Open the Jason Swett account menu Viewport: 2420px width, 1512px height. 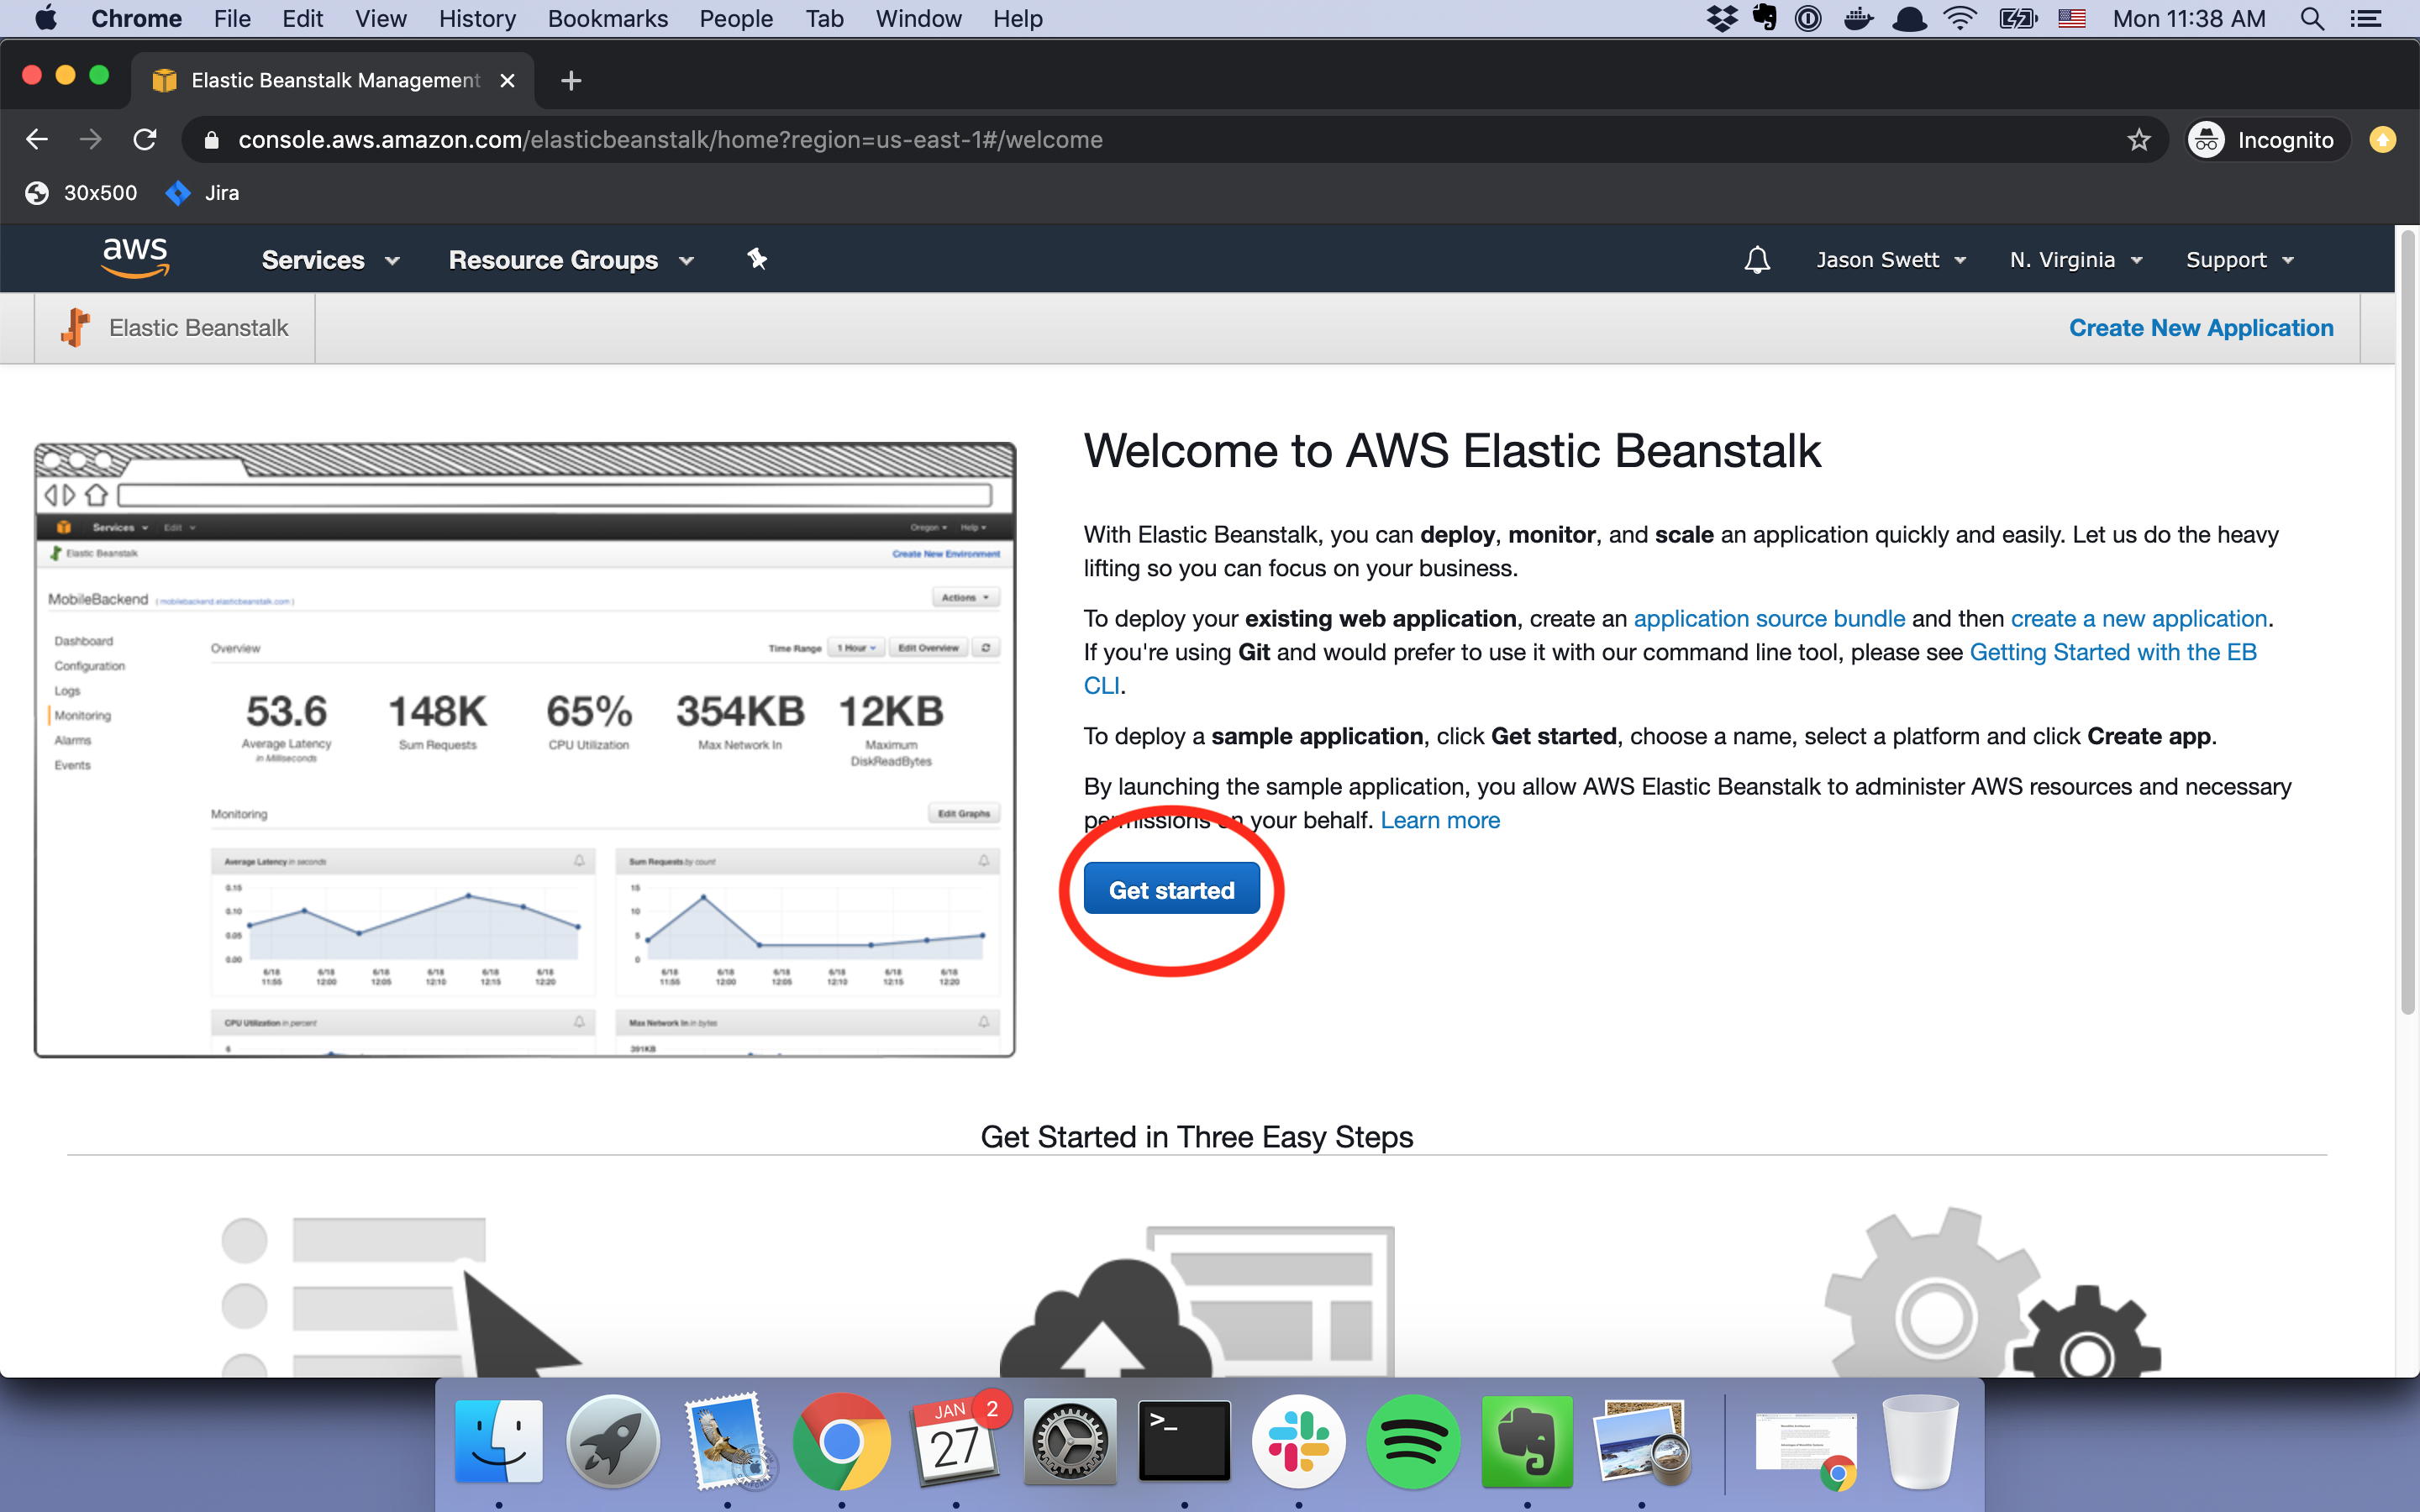click(1891, 260)
